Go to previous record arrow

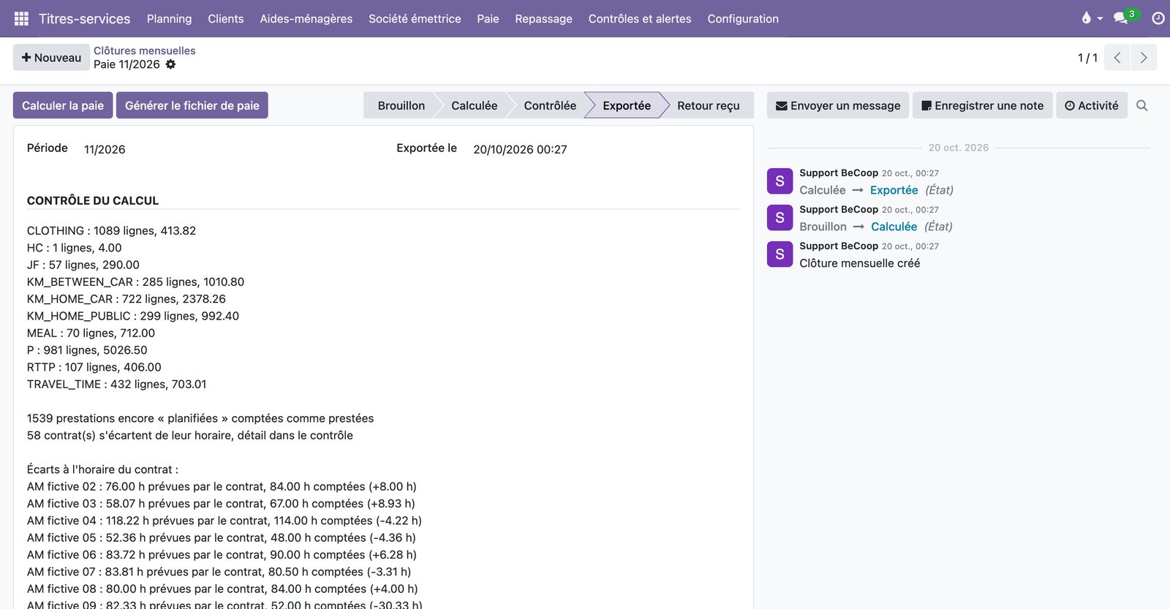click(x=1117, y=58)
